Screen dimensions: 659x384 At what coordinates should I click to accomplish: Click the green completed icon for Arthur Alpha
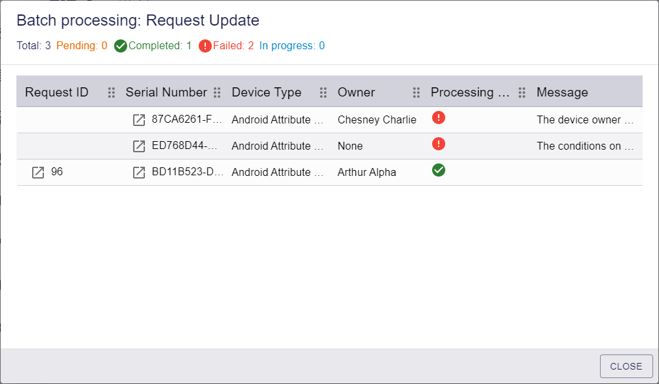coord(439,170)
